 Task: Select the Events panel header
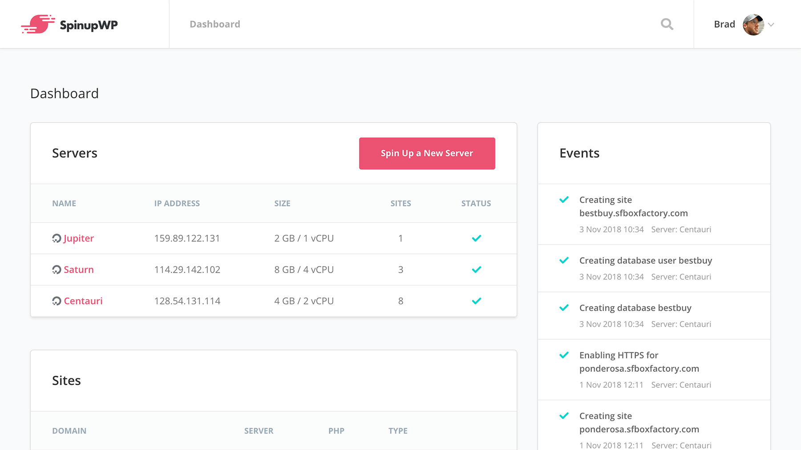coord(579,153)
